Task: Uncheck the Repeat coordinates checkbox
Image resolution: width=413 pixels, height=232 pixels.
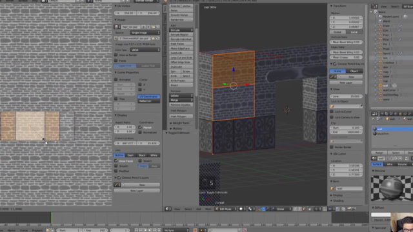Action: point(140,128)
